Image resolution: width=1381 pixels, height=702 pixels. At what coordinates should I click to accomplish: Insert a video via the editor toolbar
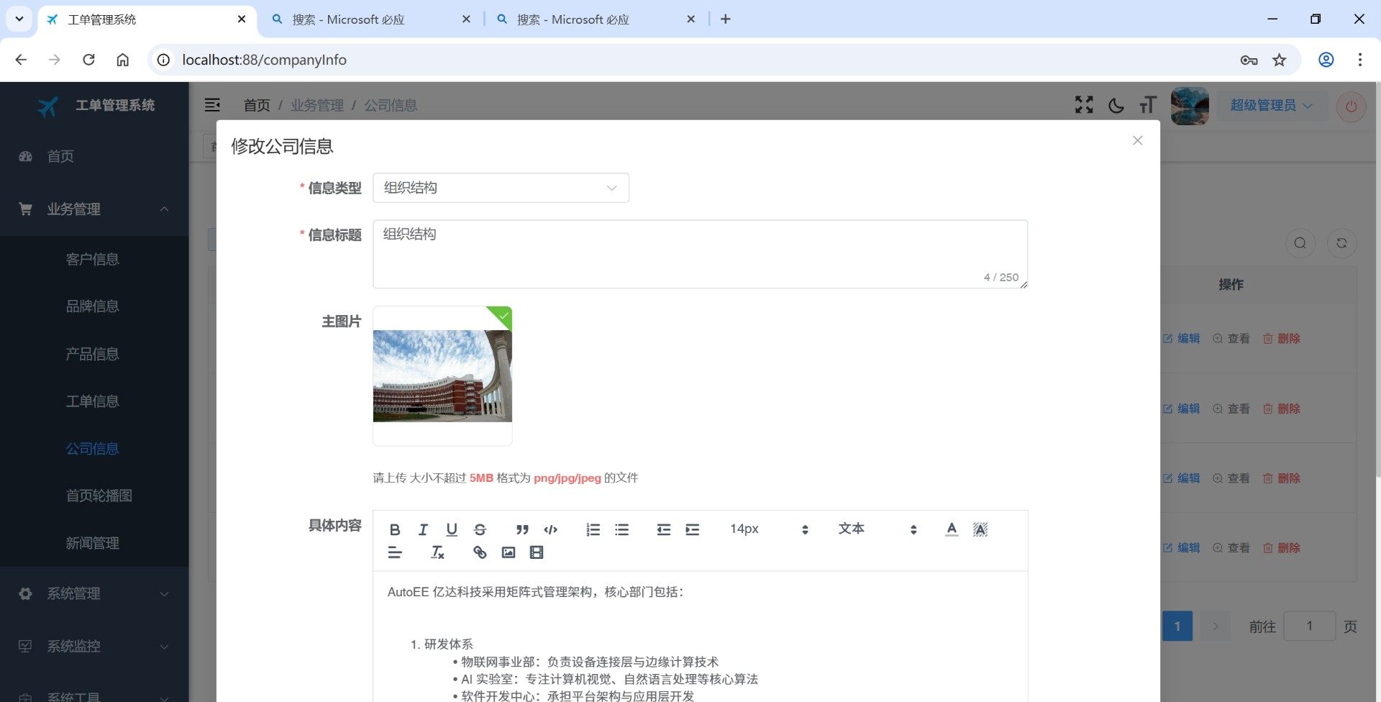(537, 552)
